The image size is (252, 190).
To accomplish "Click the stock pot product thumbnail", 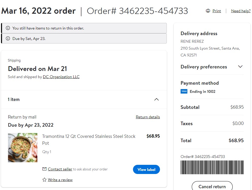I will click(23, 148).
